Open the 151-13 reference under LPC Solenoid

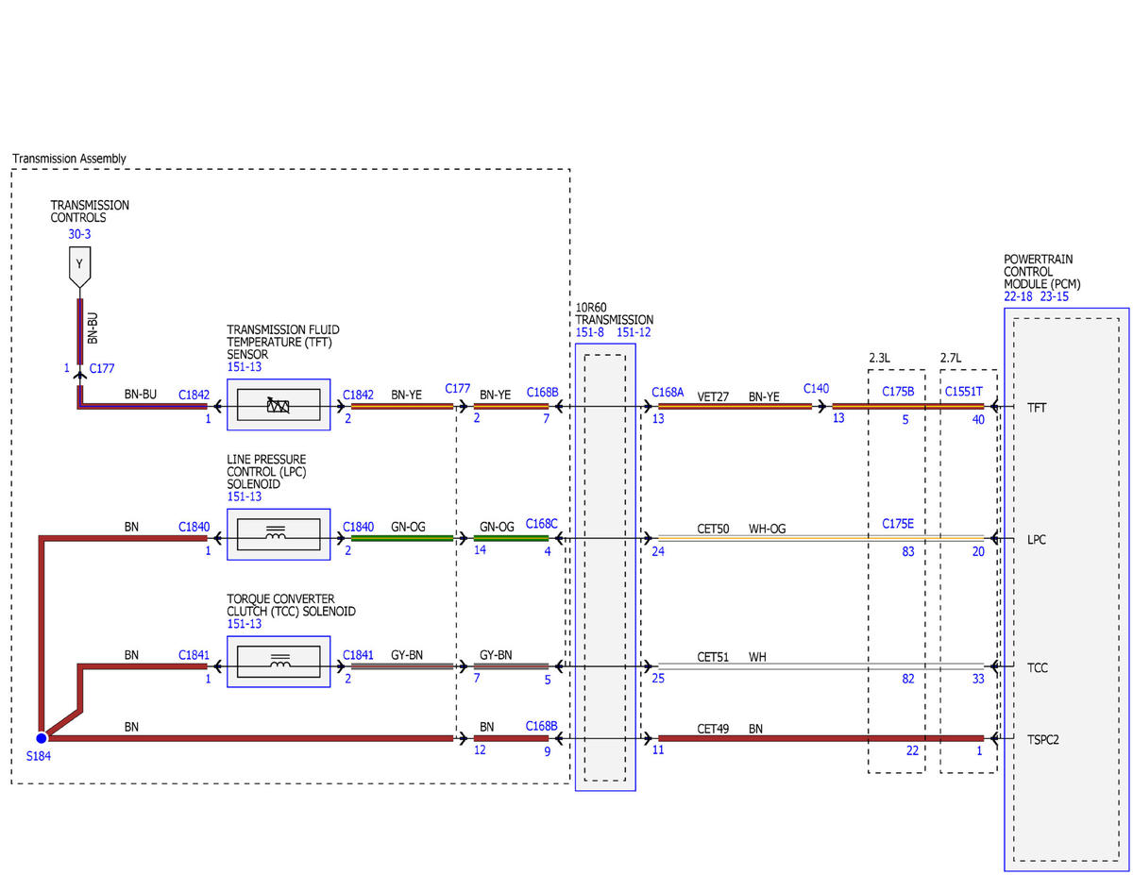click(245, 496)
